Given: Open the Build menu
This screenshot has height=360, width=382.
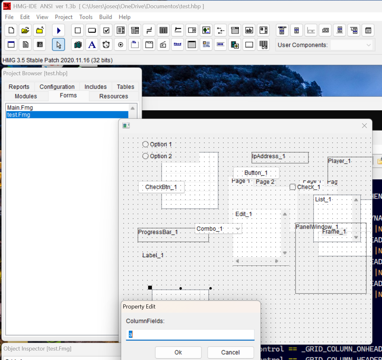Looking at the screenshot, I should [x=105, y=17].
